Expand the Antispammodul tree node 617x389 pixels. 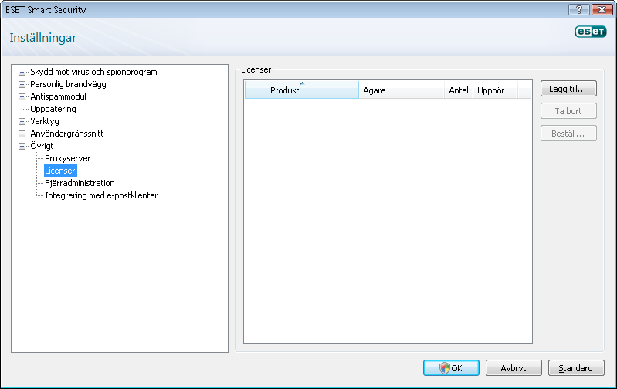[x=22, y=96]
